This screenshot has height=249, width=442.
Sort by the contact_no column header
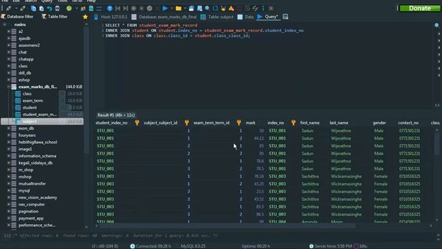coord(408,123)
